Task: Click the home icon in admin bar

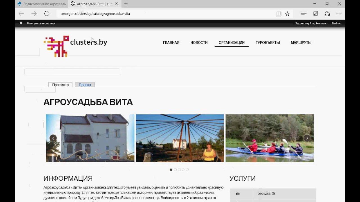Action: point(21,23)
